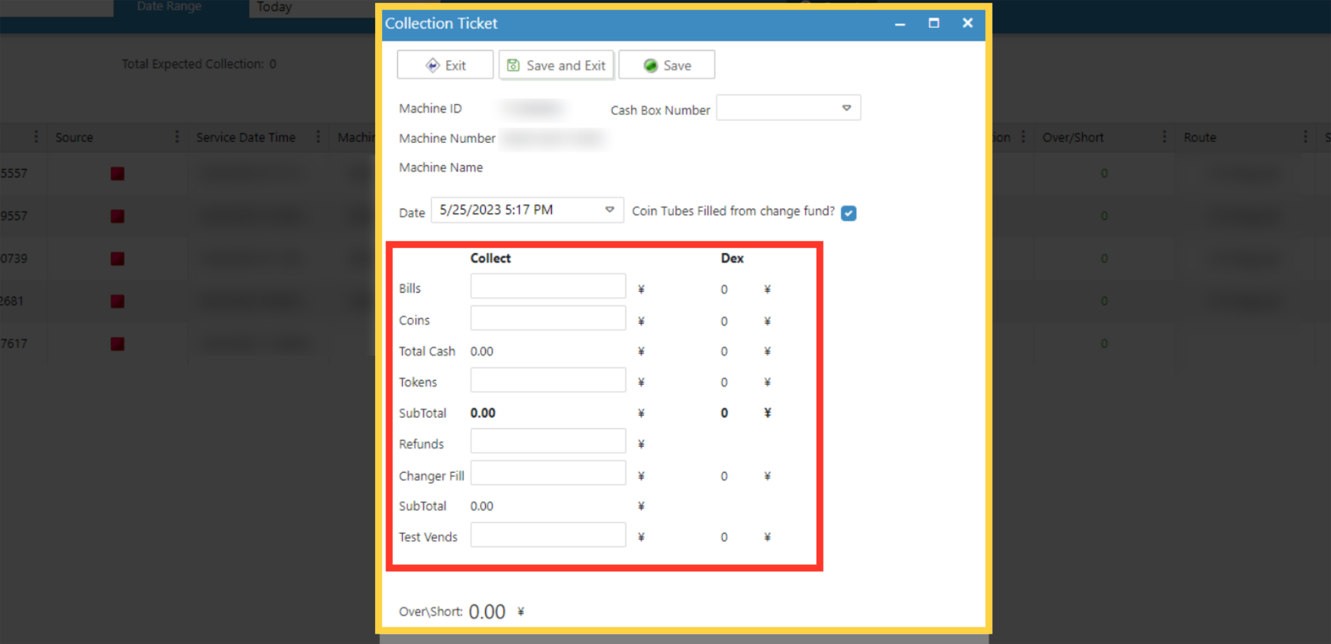Uncheck Coin Tubes Filled from change fund
1331x644 pixels.
point(849,213)
